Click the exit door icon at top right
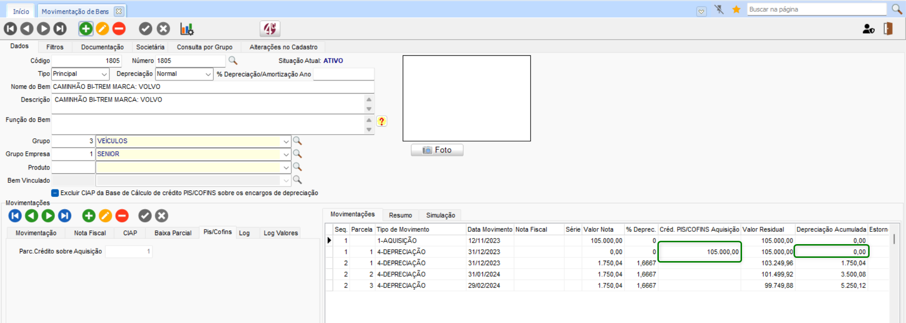The width and height of the screenshot is (906, 323). (x=888, y=29)
